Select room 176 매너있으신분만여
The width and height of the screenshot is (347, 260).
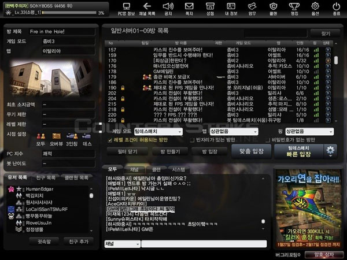tap(219, 66)
